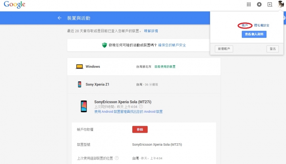The image size is (286, 164).
Task: Click the 新增帳戶 button
Action: pos(224,49)
